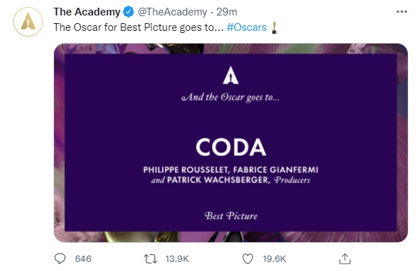The height and width of the screenshot is (271, 419).
Task: Click the reply speech bubble icon
Action: [x=60, y=258]
